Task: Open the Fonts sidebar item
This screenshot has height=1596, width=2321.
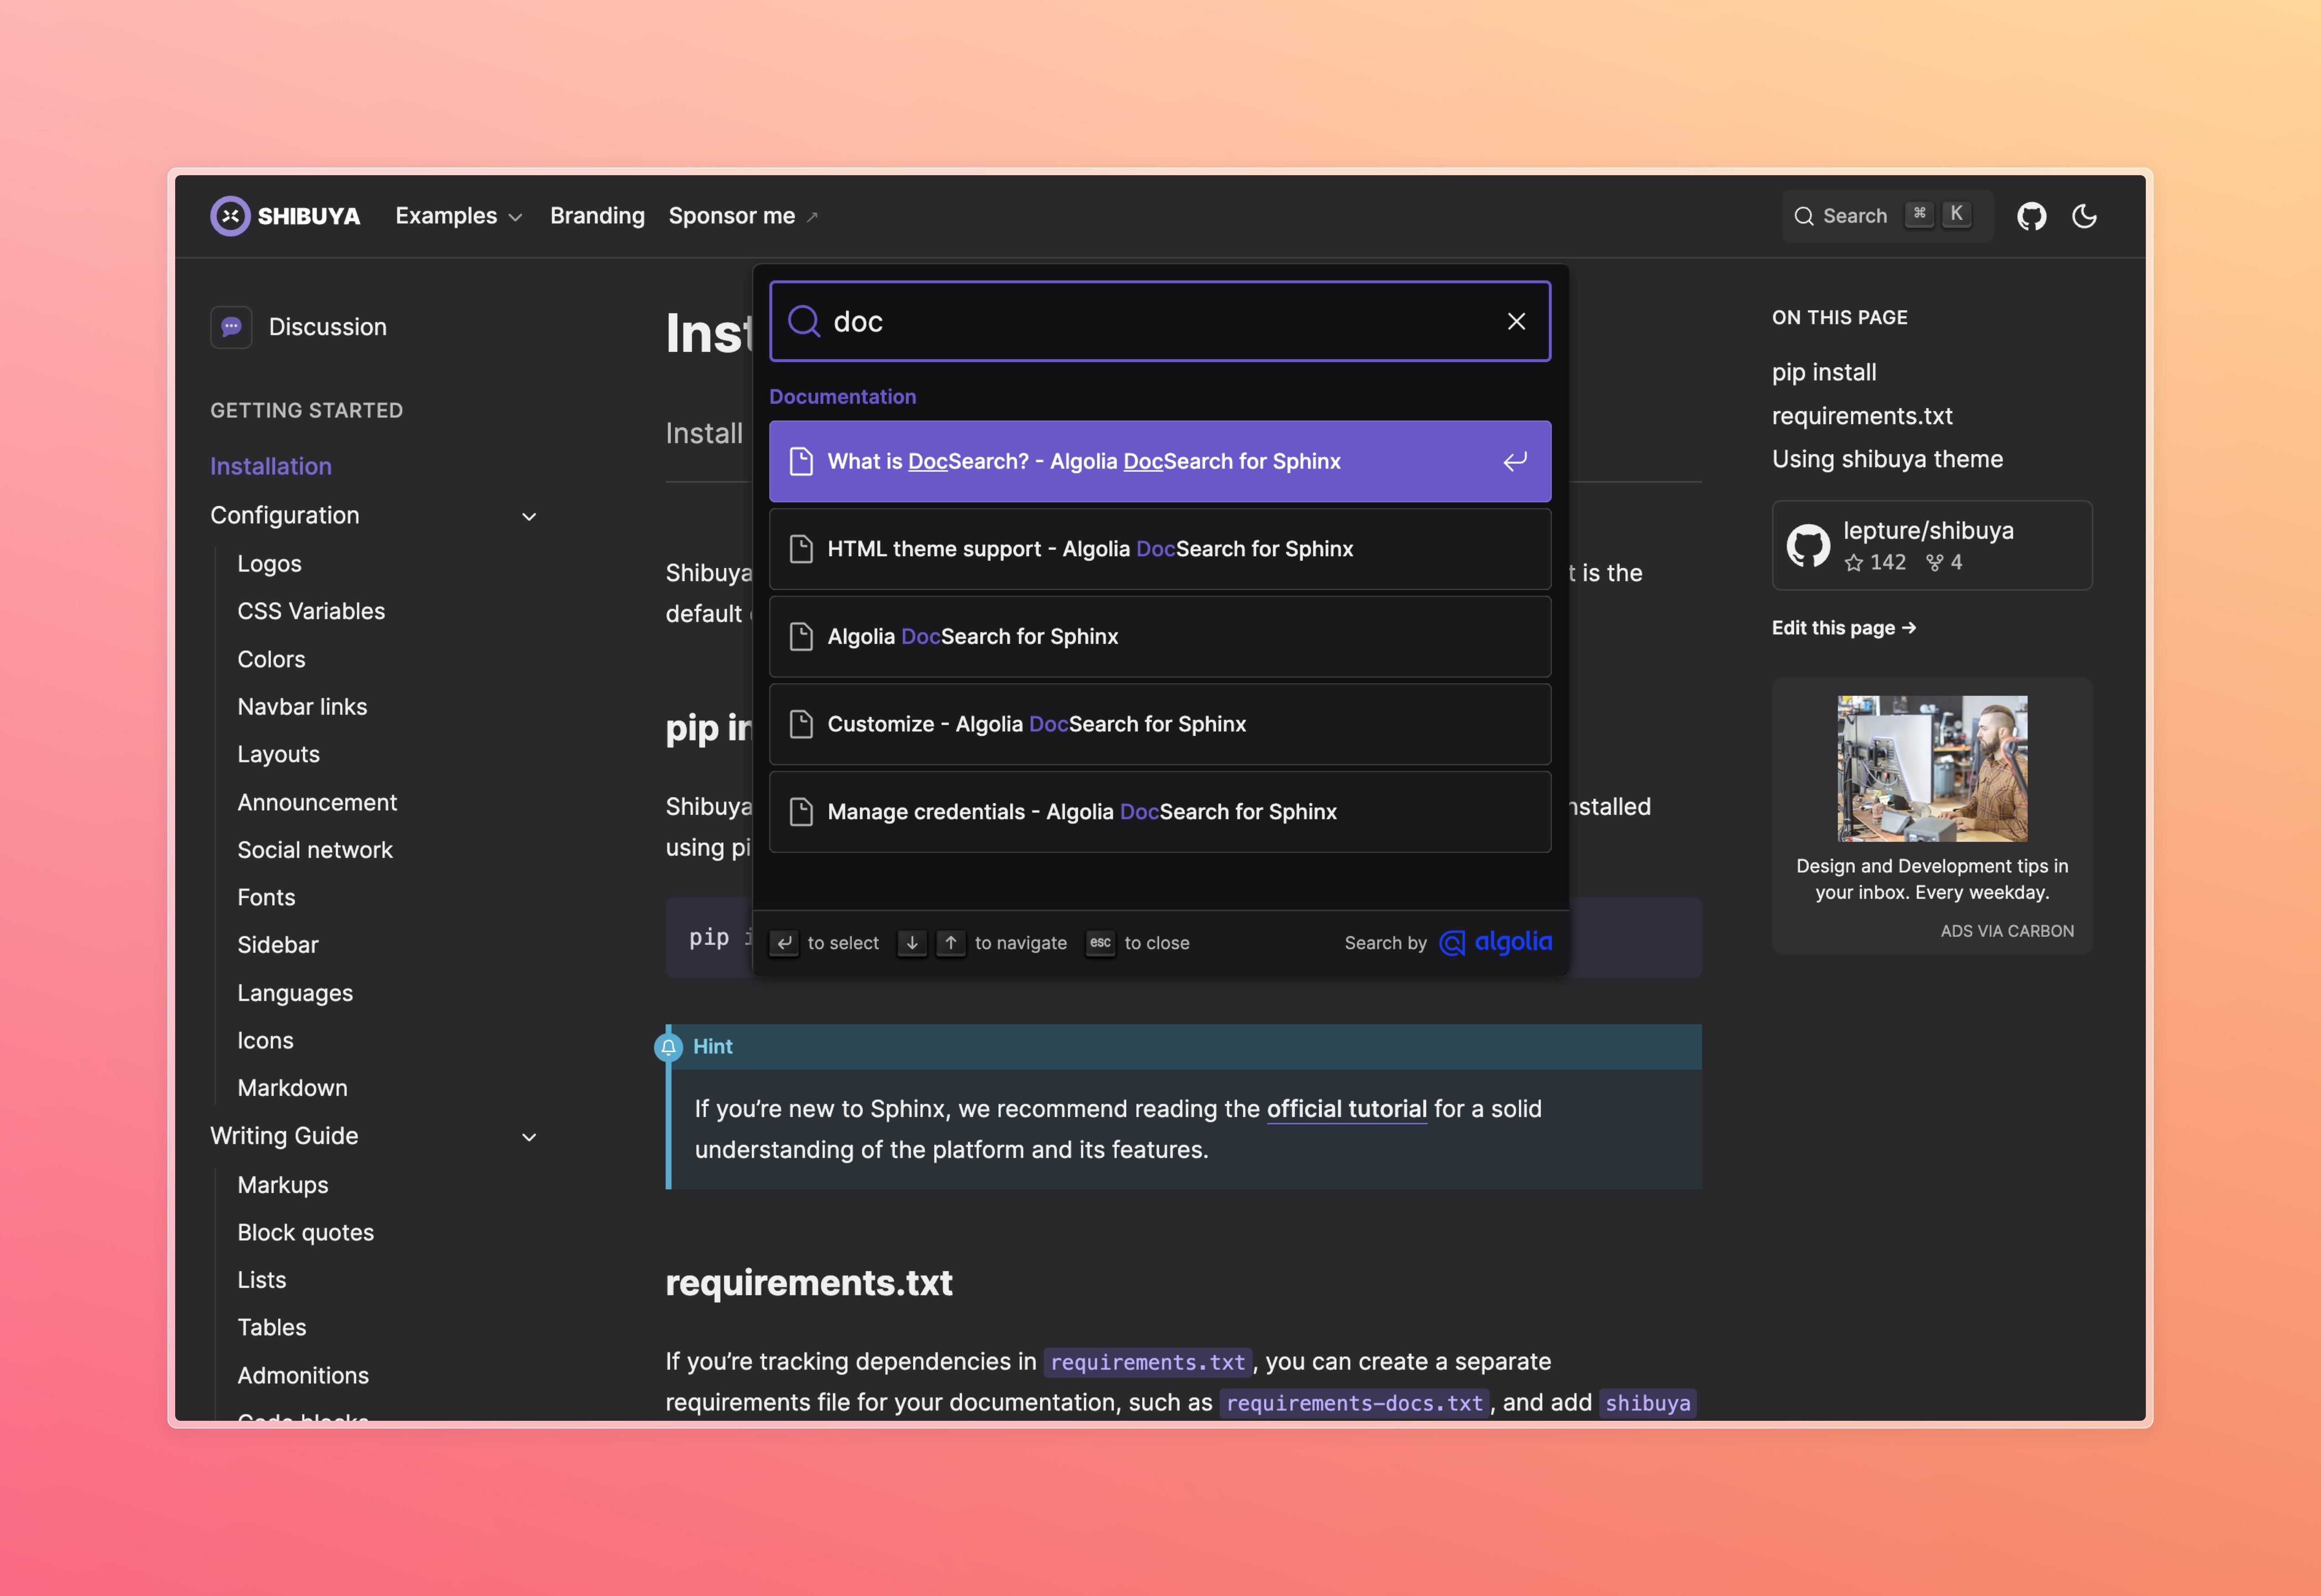Action: (x=266, y=897)
